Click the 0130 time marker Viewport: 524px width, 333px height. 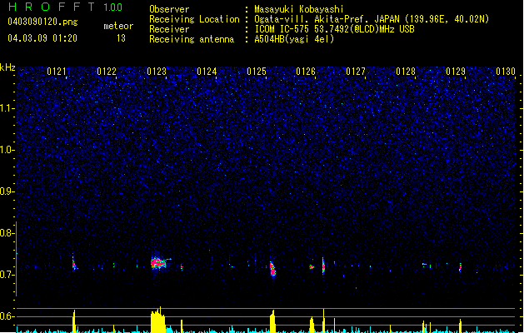[506, 72]
